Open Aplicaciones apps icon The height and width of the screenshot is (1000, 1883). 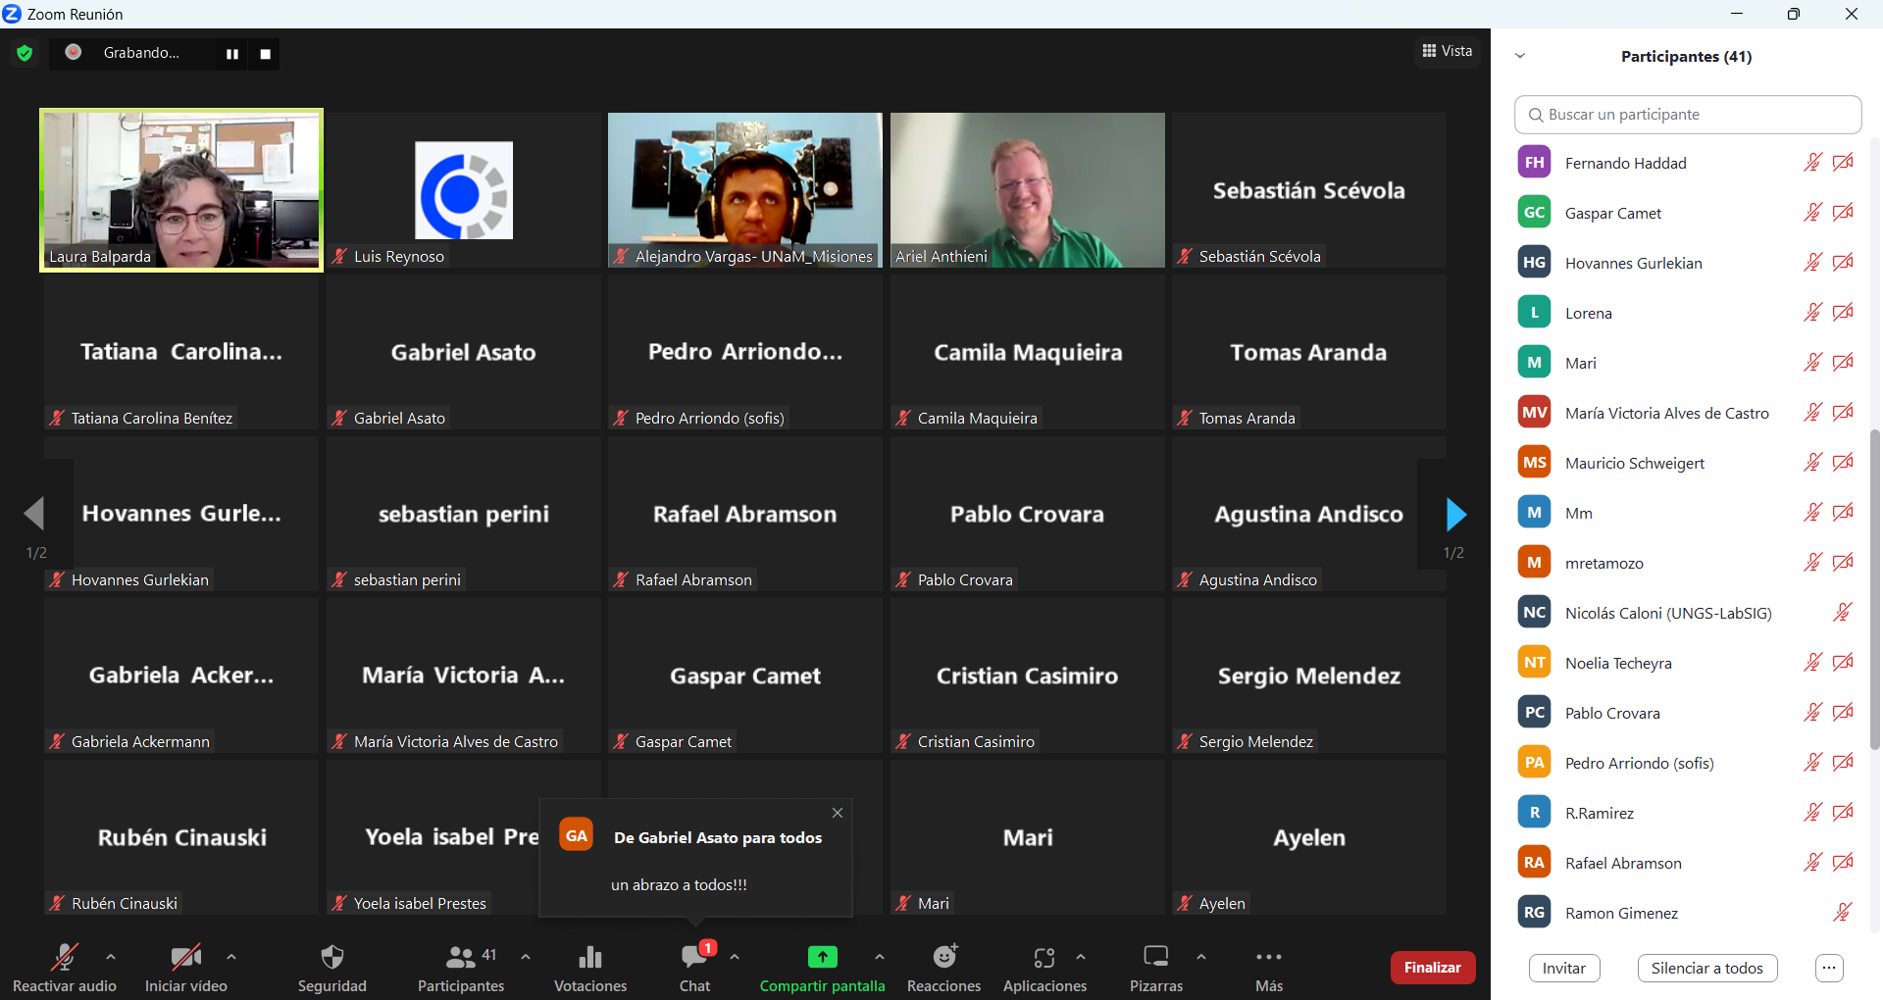coord(1044,957)
